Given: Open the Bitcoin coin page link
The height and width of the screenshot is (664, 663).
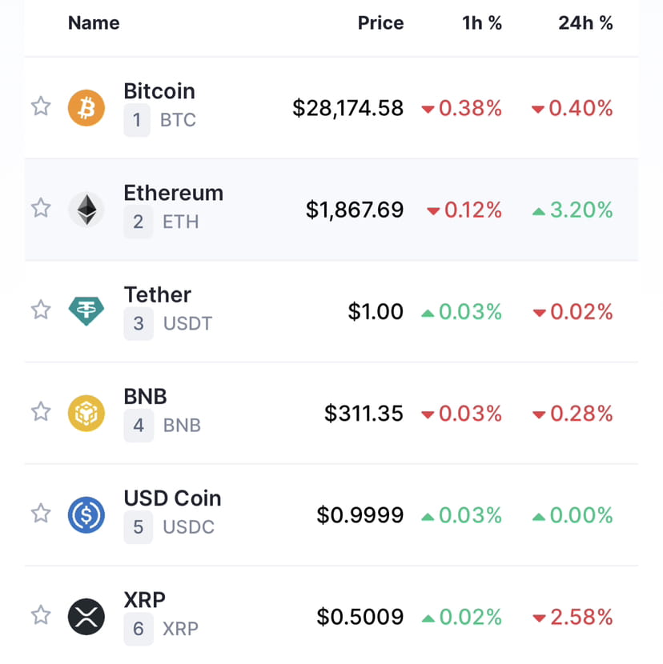Looking at the screenshot, I should [x=159, y=92].
